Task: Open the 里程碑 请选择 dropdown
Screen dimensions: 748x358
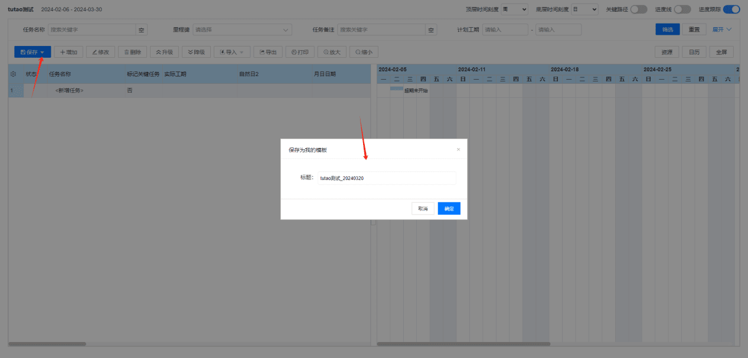Action: pyautogui.click(x=243, y=29)
